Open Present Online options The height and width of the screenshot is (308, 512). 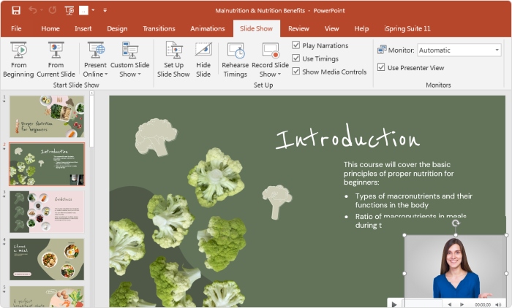95,60
